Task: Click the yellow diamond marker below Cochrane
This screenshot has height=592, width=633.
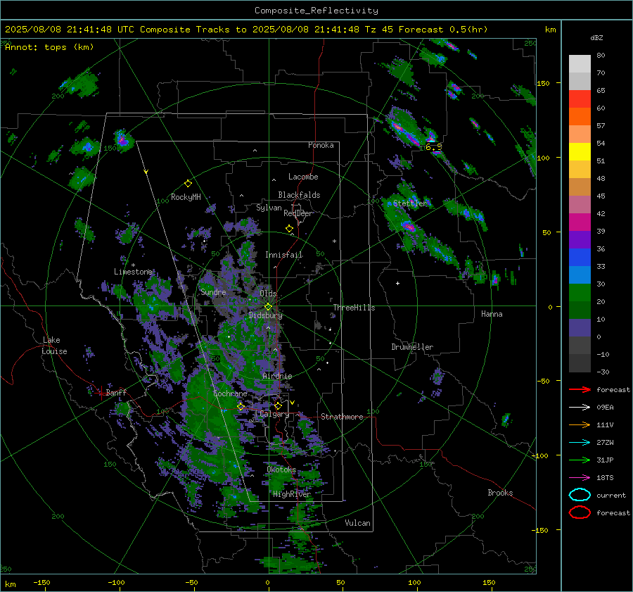Action: pos(241,407)
